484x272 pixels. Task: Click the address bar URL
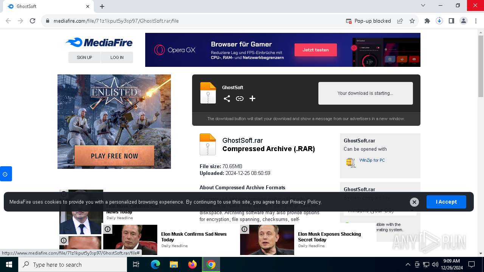tap(116, 21)
